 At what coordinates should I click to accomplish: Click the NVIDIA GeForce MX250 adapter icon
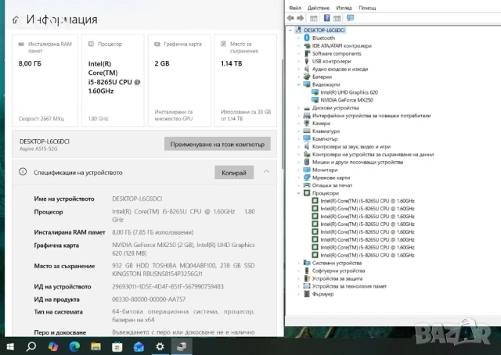(x=315, y=100)
